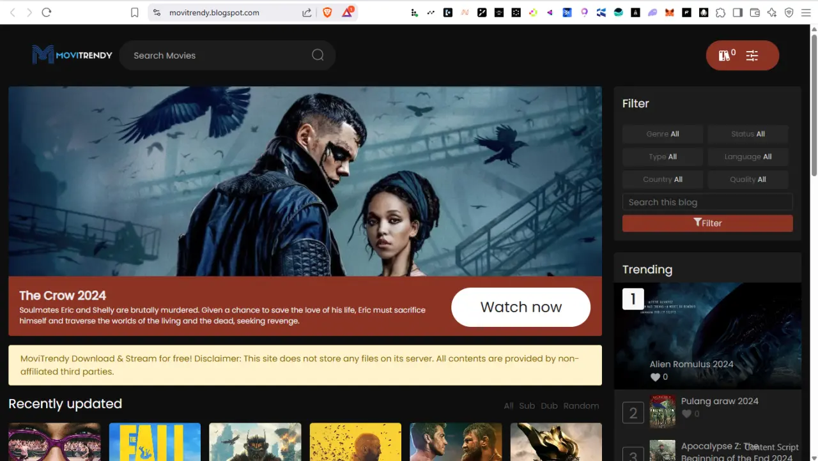Screen dimensions: 818x461
Task: Open the Brave Wallet icon
Action: tap(755, 12)
